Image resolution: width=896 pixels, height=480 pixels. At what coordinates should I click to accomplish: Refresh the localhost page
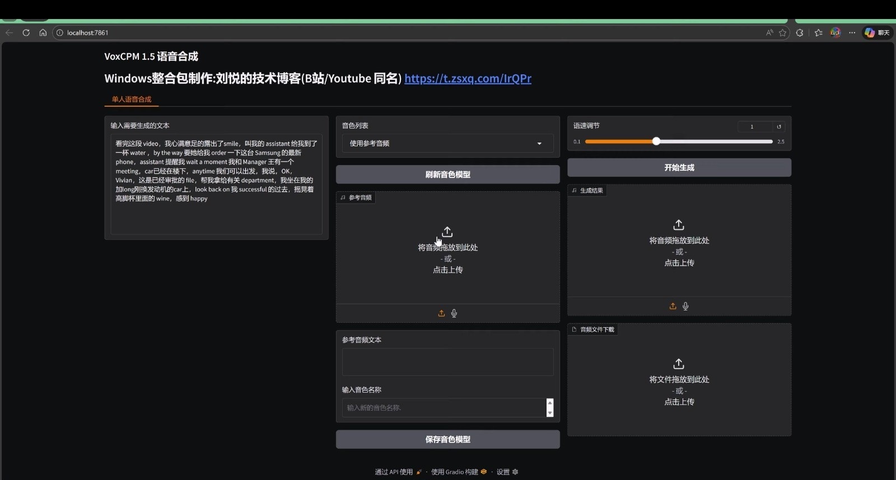click(26, 32)
